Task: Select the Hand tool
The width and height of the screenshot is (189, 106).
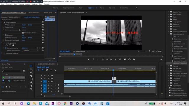Action: tap(31, 86)
